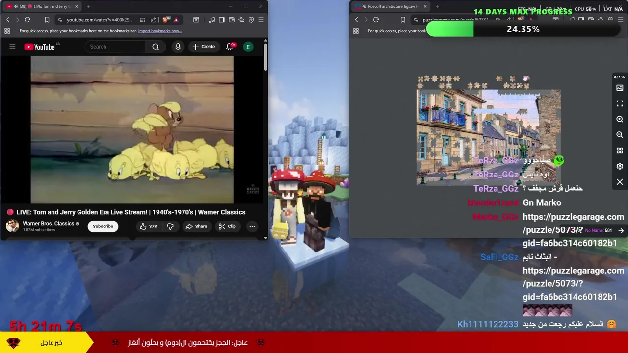628x353 pixels.
Task: Go back in the puzzle browser window
Action: pyautogui.click(x=357, y=20)
